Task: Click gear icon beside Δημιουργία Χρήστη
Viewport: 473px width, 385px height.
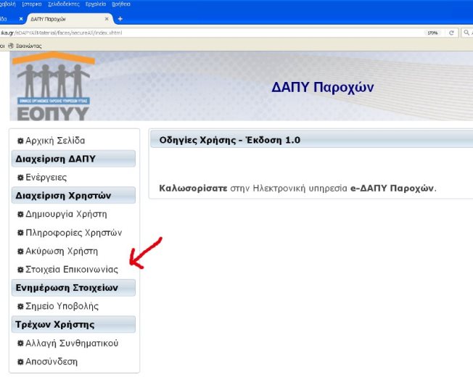Action: pos(20,215)
